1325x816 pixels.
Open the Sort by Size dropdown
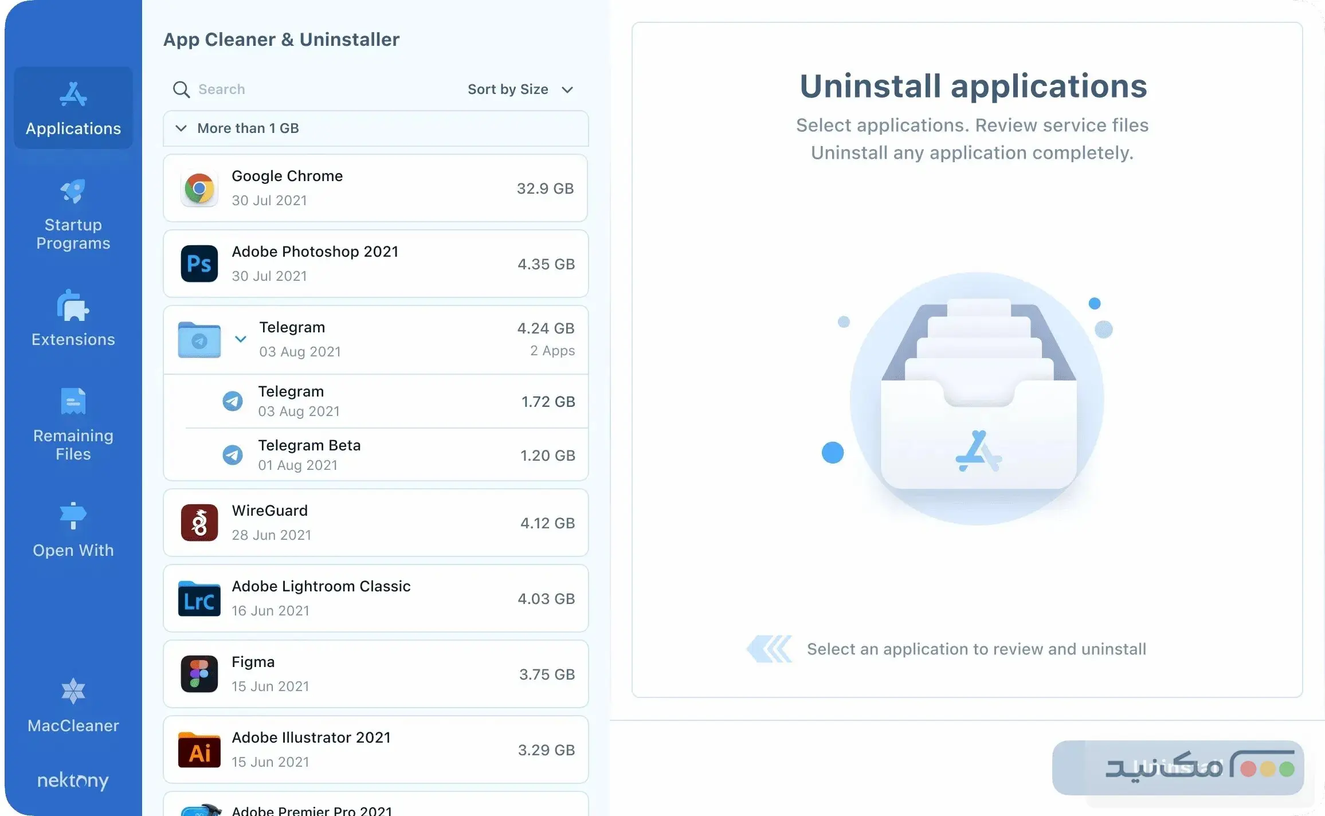tap(520, 89)
